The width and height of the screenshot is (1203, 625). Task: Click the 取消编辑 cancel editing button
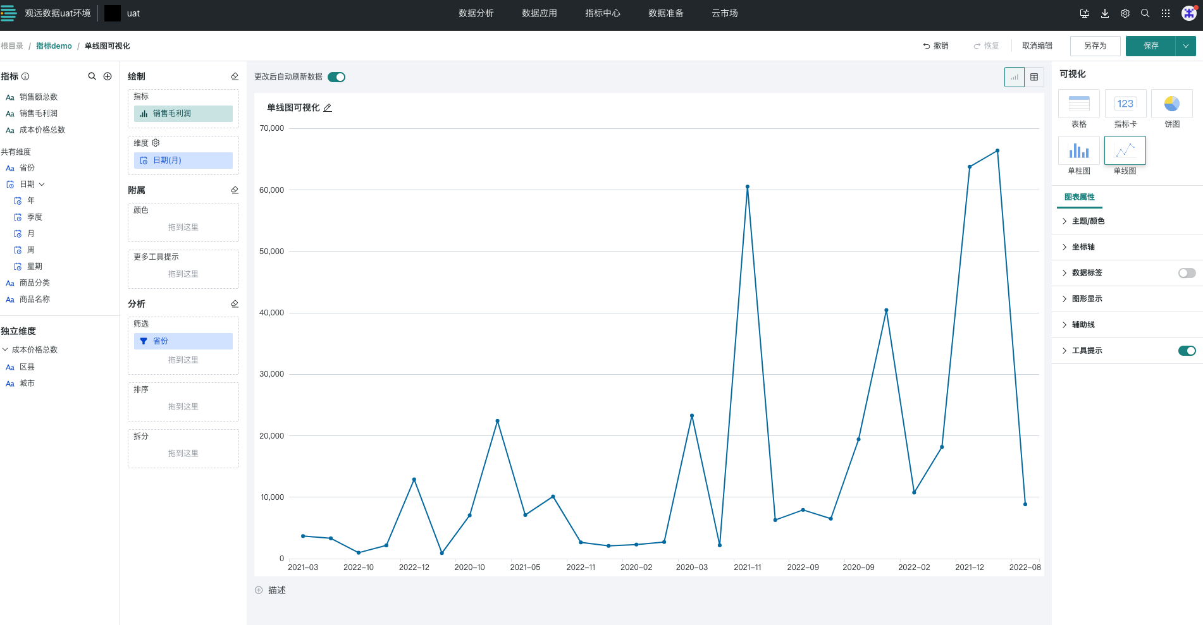click(x=1037, y=46)
